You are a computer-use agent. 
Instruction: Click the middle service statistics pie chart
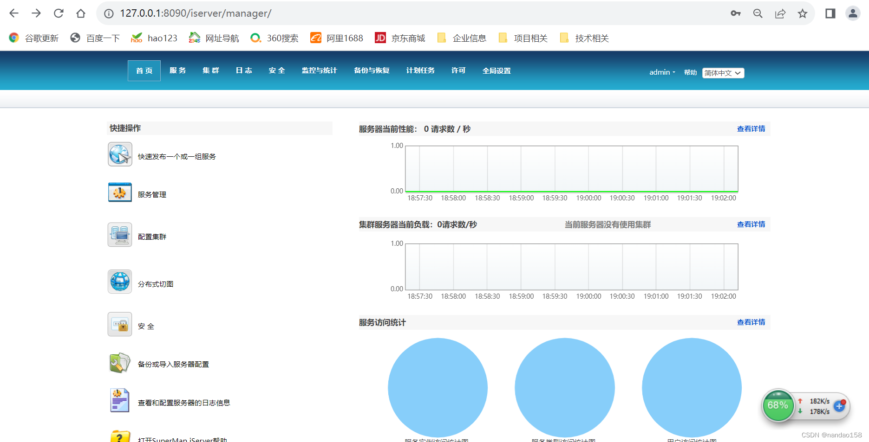click(x=564, y=388)
